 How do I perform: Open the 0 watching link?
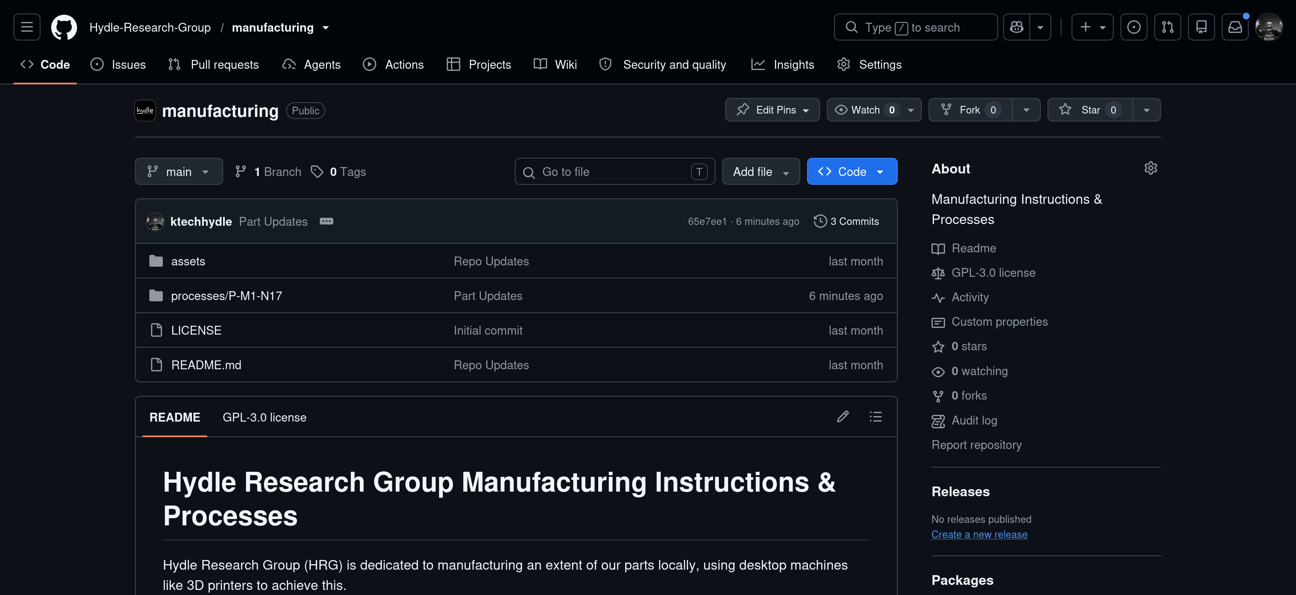point(969,371)
